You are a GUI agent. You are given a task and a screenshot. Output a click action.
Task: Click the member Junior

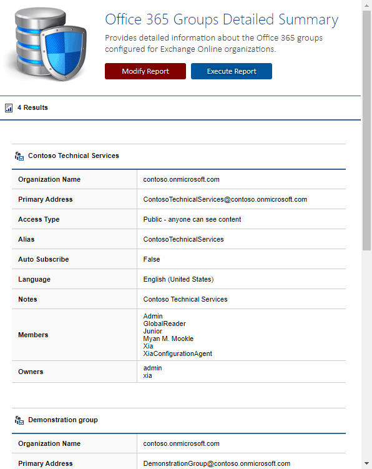pos(152,331)
